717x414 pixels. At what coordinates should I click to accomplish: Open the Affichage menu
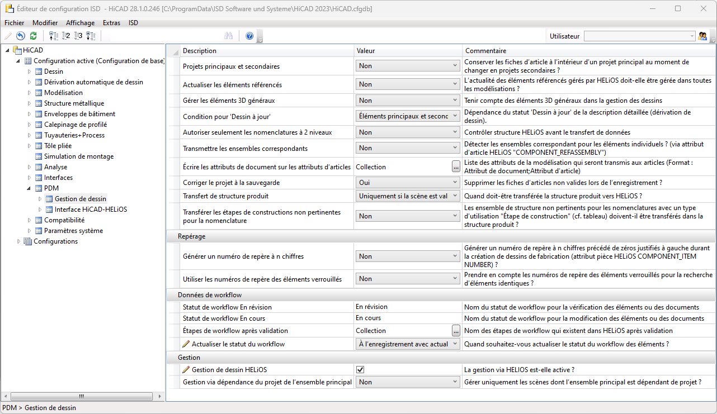(81, 23)
